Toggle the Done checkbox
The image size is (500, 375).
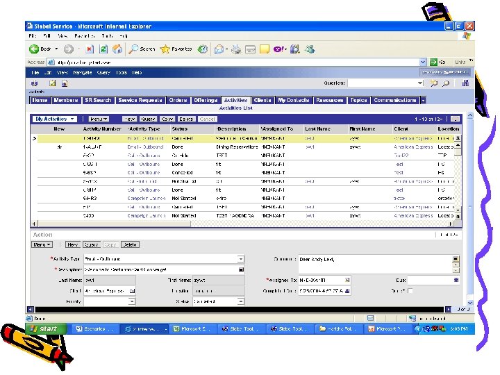410,291
